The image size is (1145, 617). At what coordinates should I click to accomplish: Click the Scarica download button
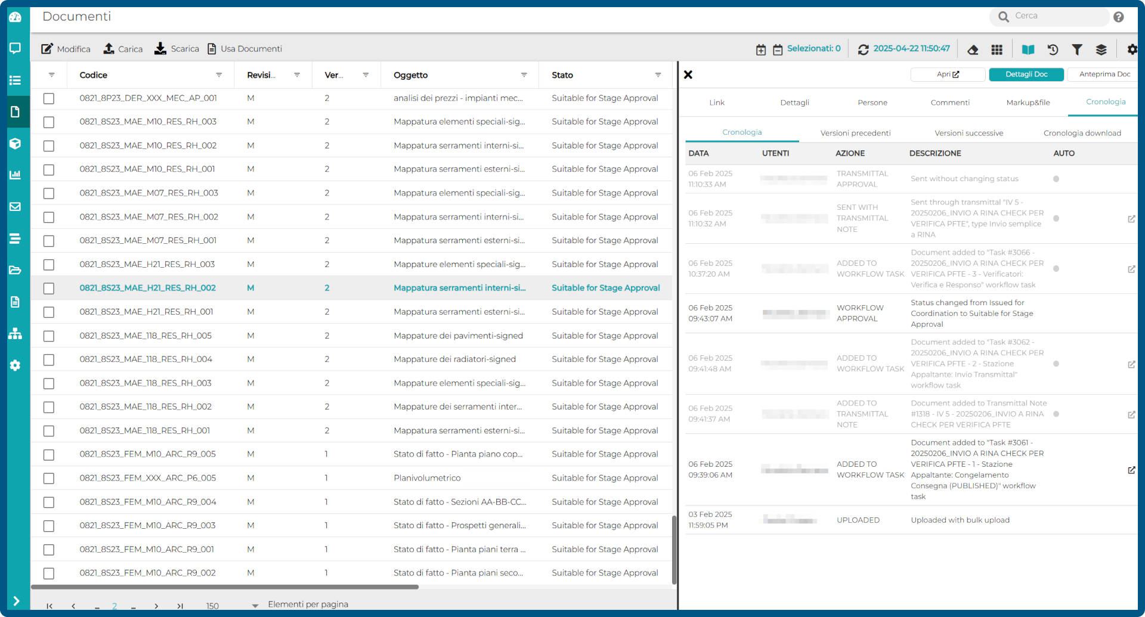coord(177,49)
